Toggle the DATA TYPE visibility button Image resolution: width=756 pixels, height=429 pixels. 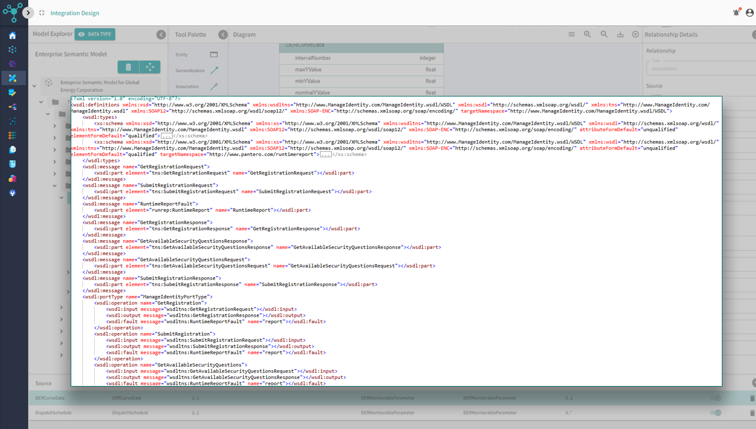95,35
